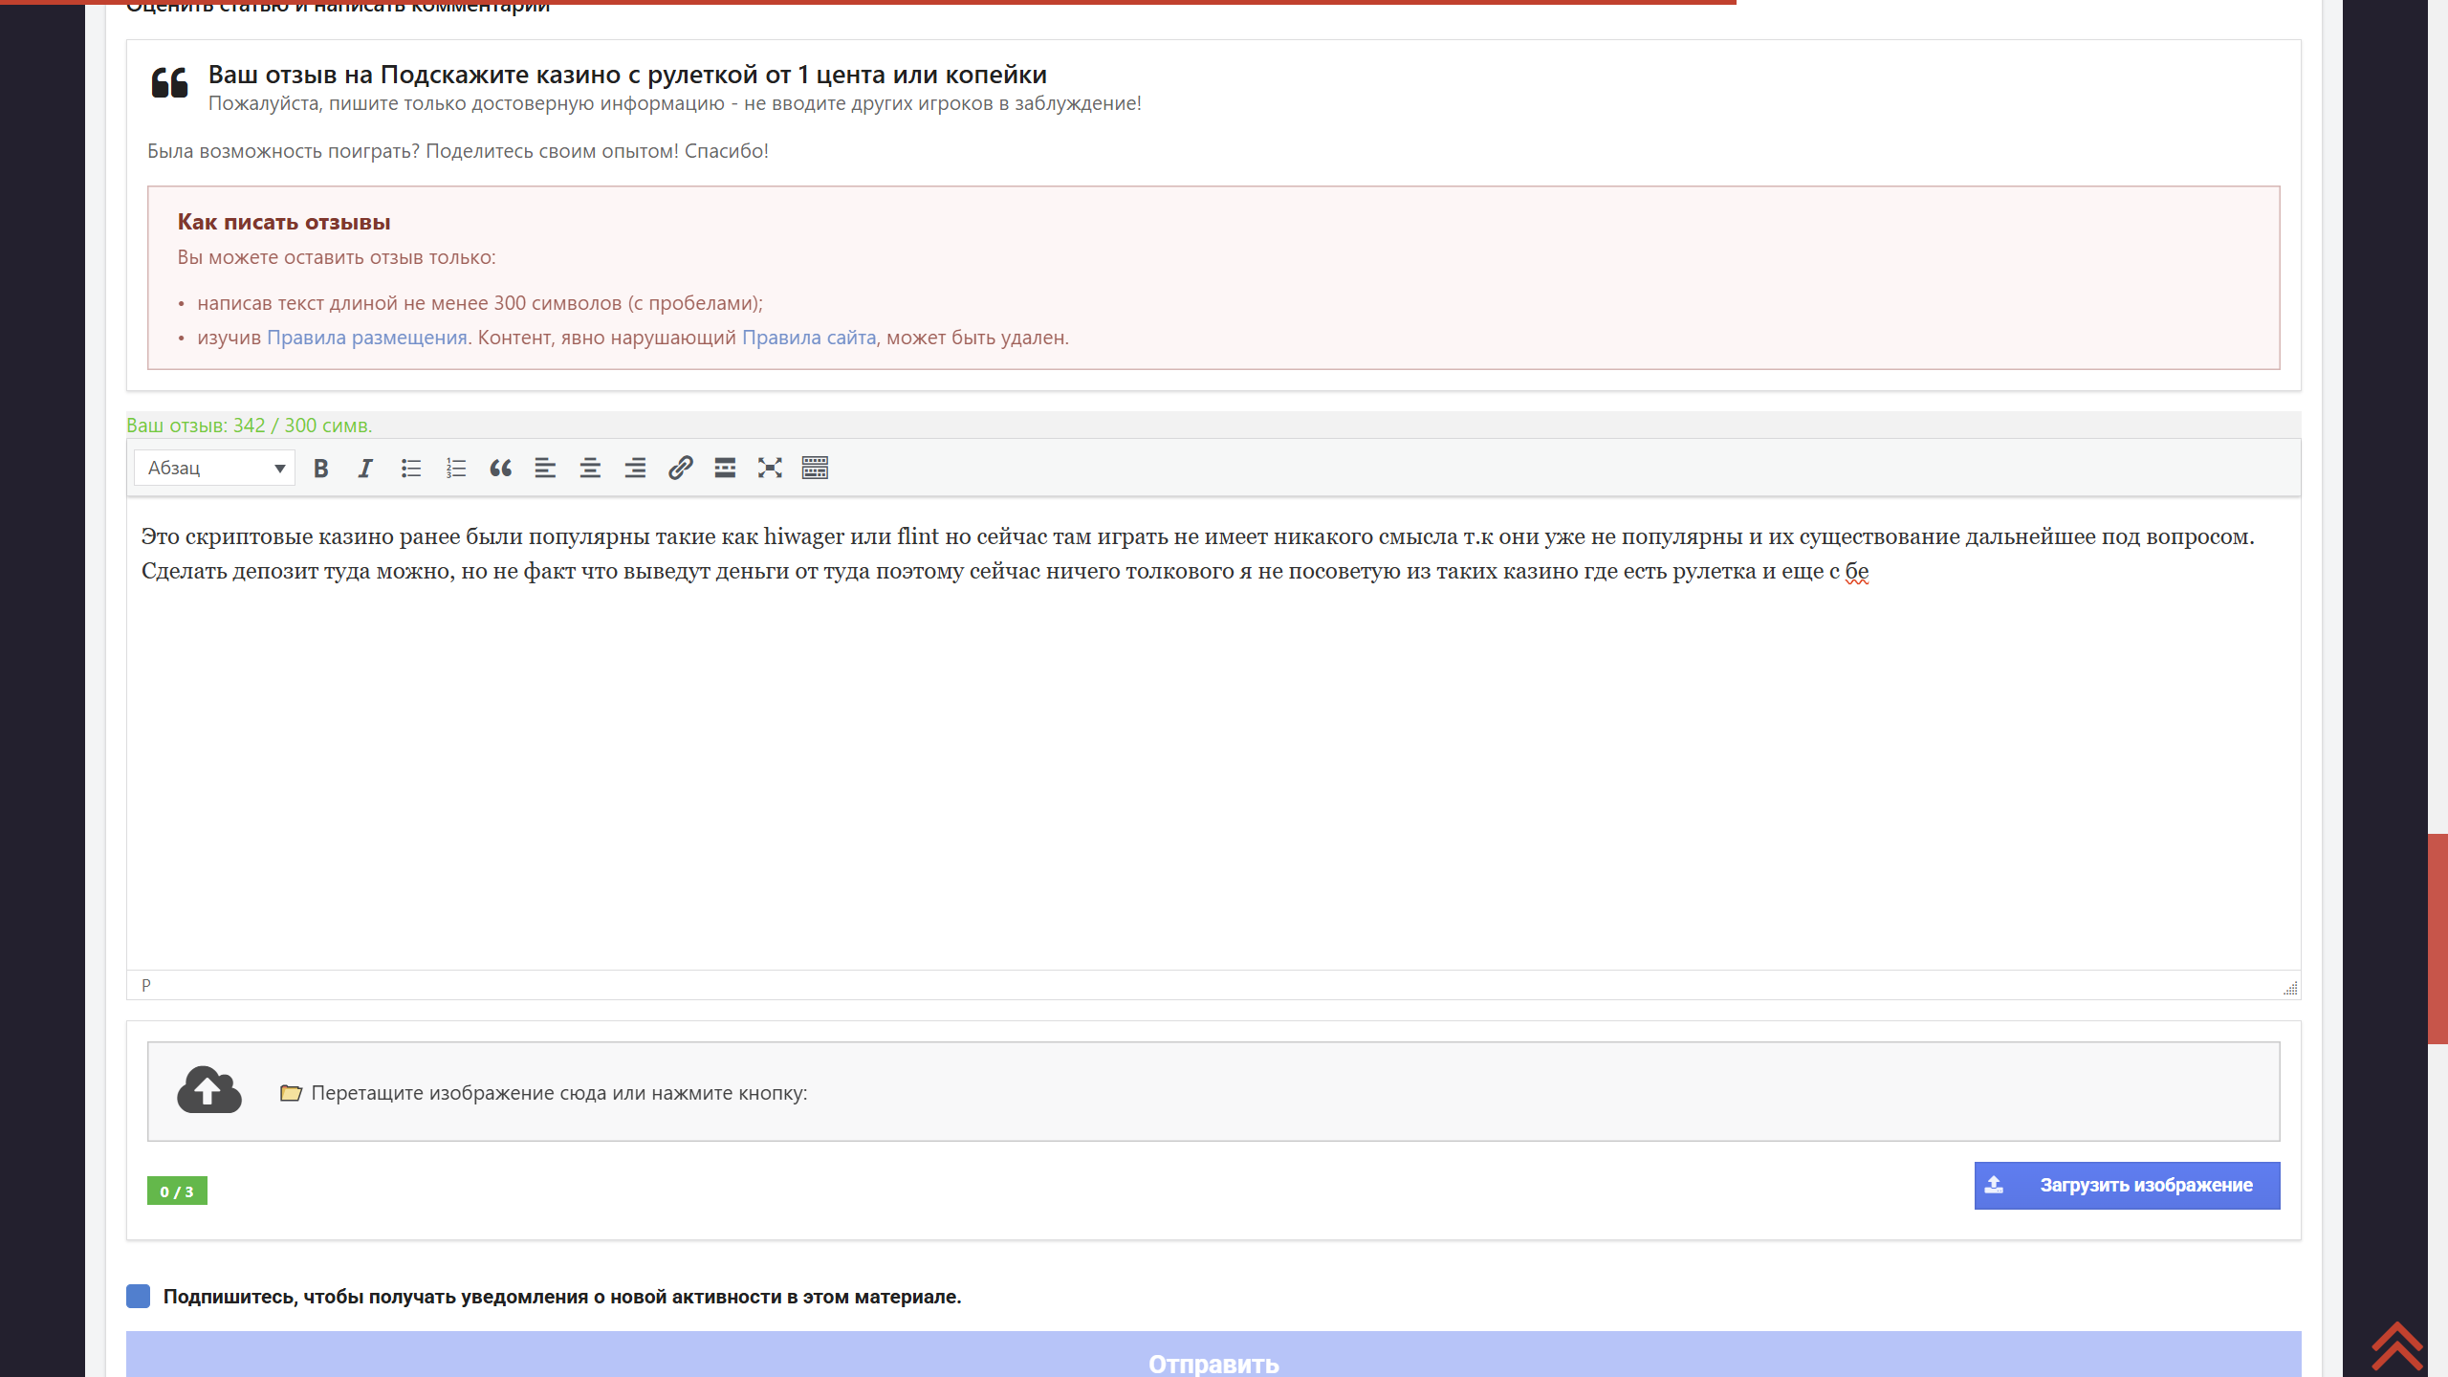Toggle bold formatting in the editor
This screenshot has width=2448, height=1377.
click(x=321, y=468)
